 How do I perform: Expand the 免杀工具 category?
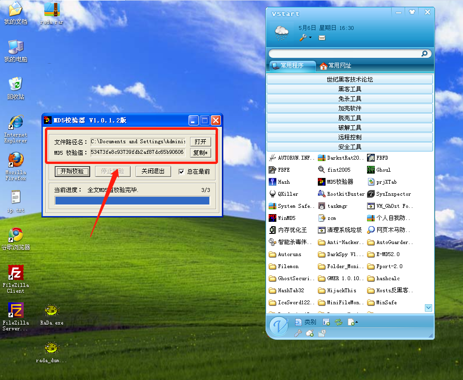(x=350, y=99)
